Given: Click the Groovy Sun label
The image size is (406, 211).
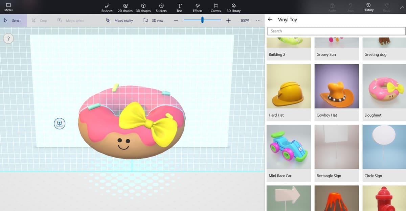Looking at the screenshot, I should coord(326,54).
